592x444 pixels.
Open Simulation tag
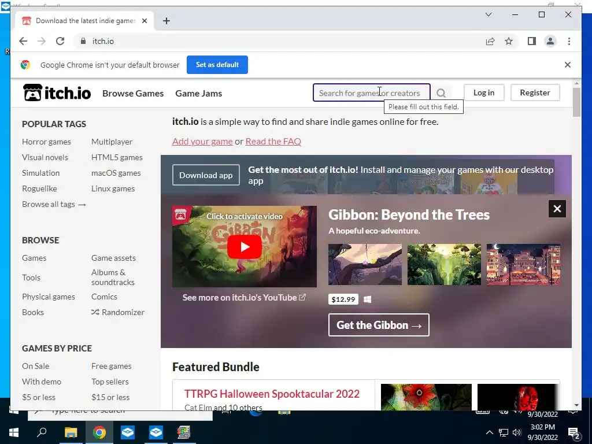tap(41, 173)
